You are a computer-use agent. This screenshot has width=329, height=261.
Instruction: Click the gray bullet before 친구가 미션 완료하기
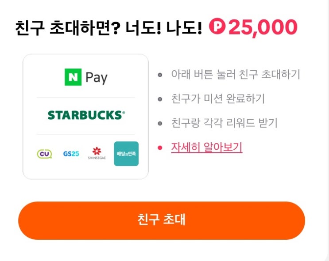tap(160, 99)
